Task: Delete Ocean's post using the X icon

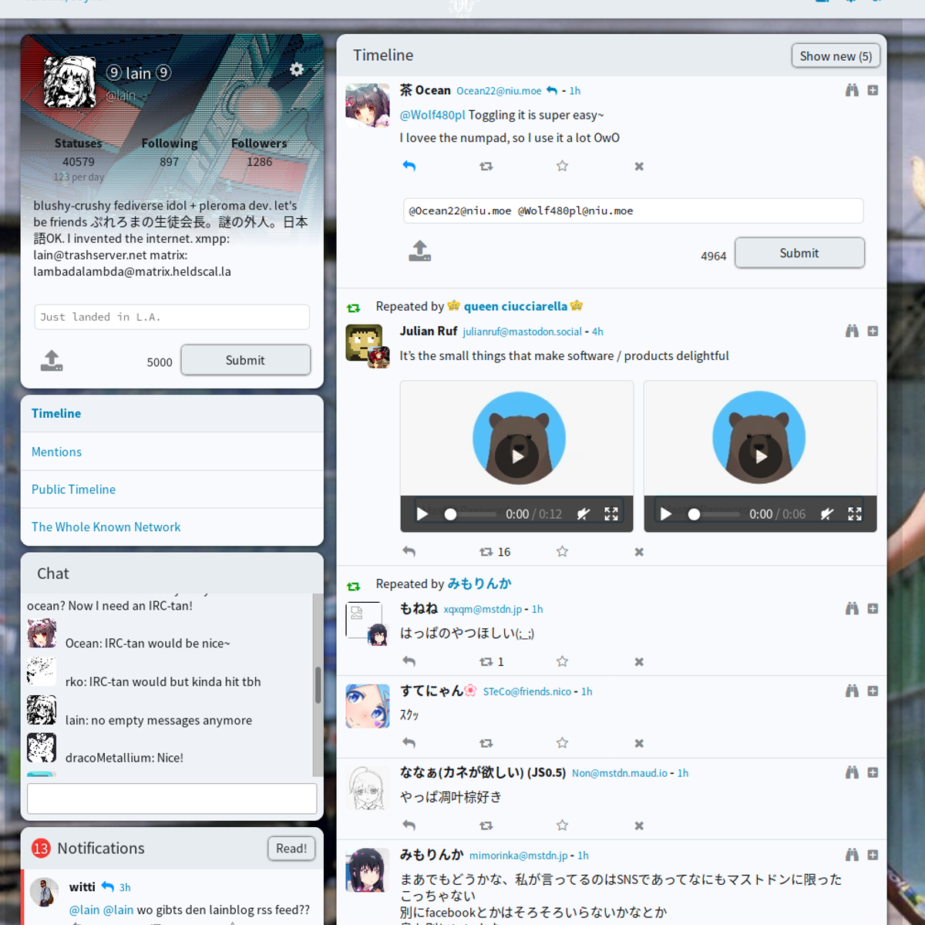Action: click(x=639, y=166)
